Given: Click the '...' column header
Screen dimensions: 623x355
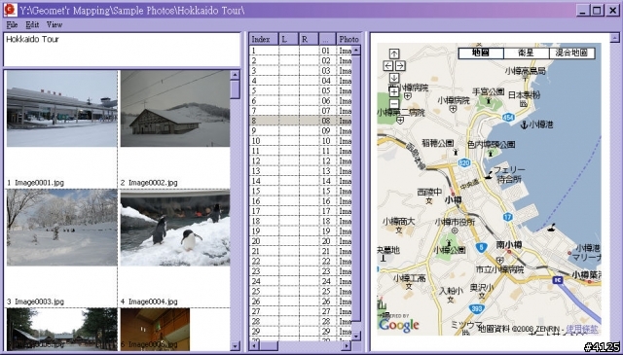Looking at the screenshot, I should [327, 39].
